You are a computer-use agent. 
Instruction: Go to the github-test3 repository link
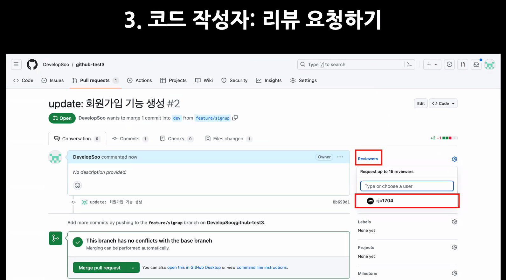coord(90,64)
